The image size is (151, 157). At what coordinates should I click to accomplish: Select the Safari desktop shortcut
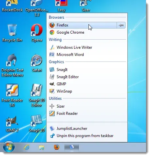(37, 63)
